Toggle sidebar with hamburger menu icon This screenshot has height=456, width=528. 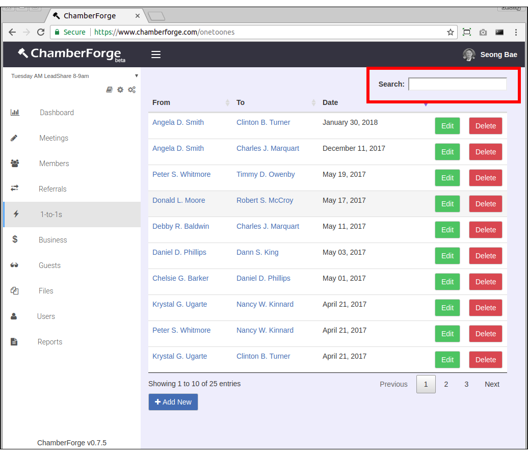tap(156, 55)
